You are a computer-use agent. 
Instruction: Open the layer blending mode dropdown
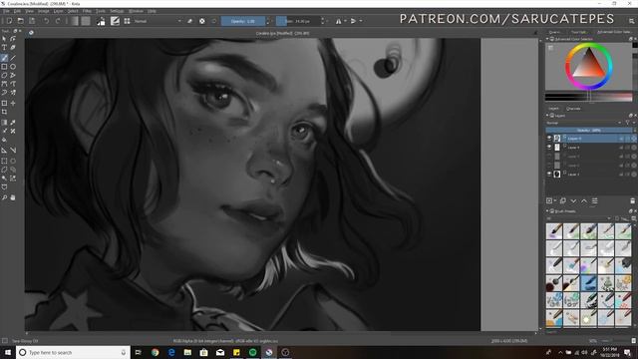coord(584,123)
